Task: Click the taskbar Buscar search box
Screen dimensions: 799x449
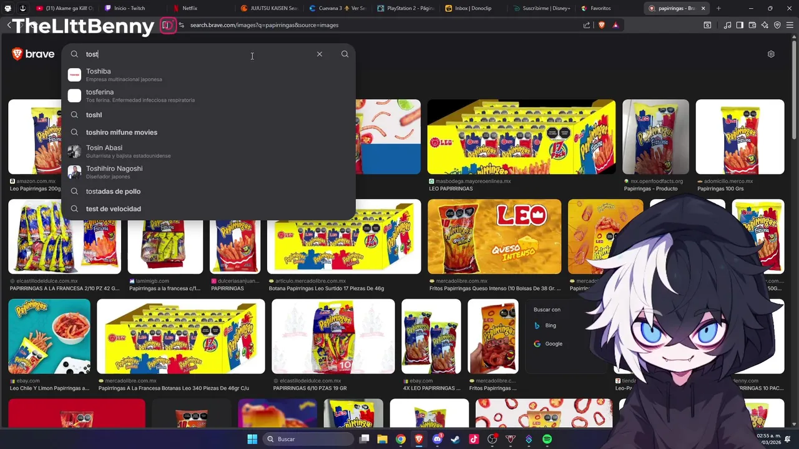Action: click(308, 439)
